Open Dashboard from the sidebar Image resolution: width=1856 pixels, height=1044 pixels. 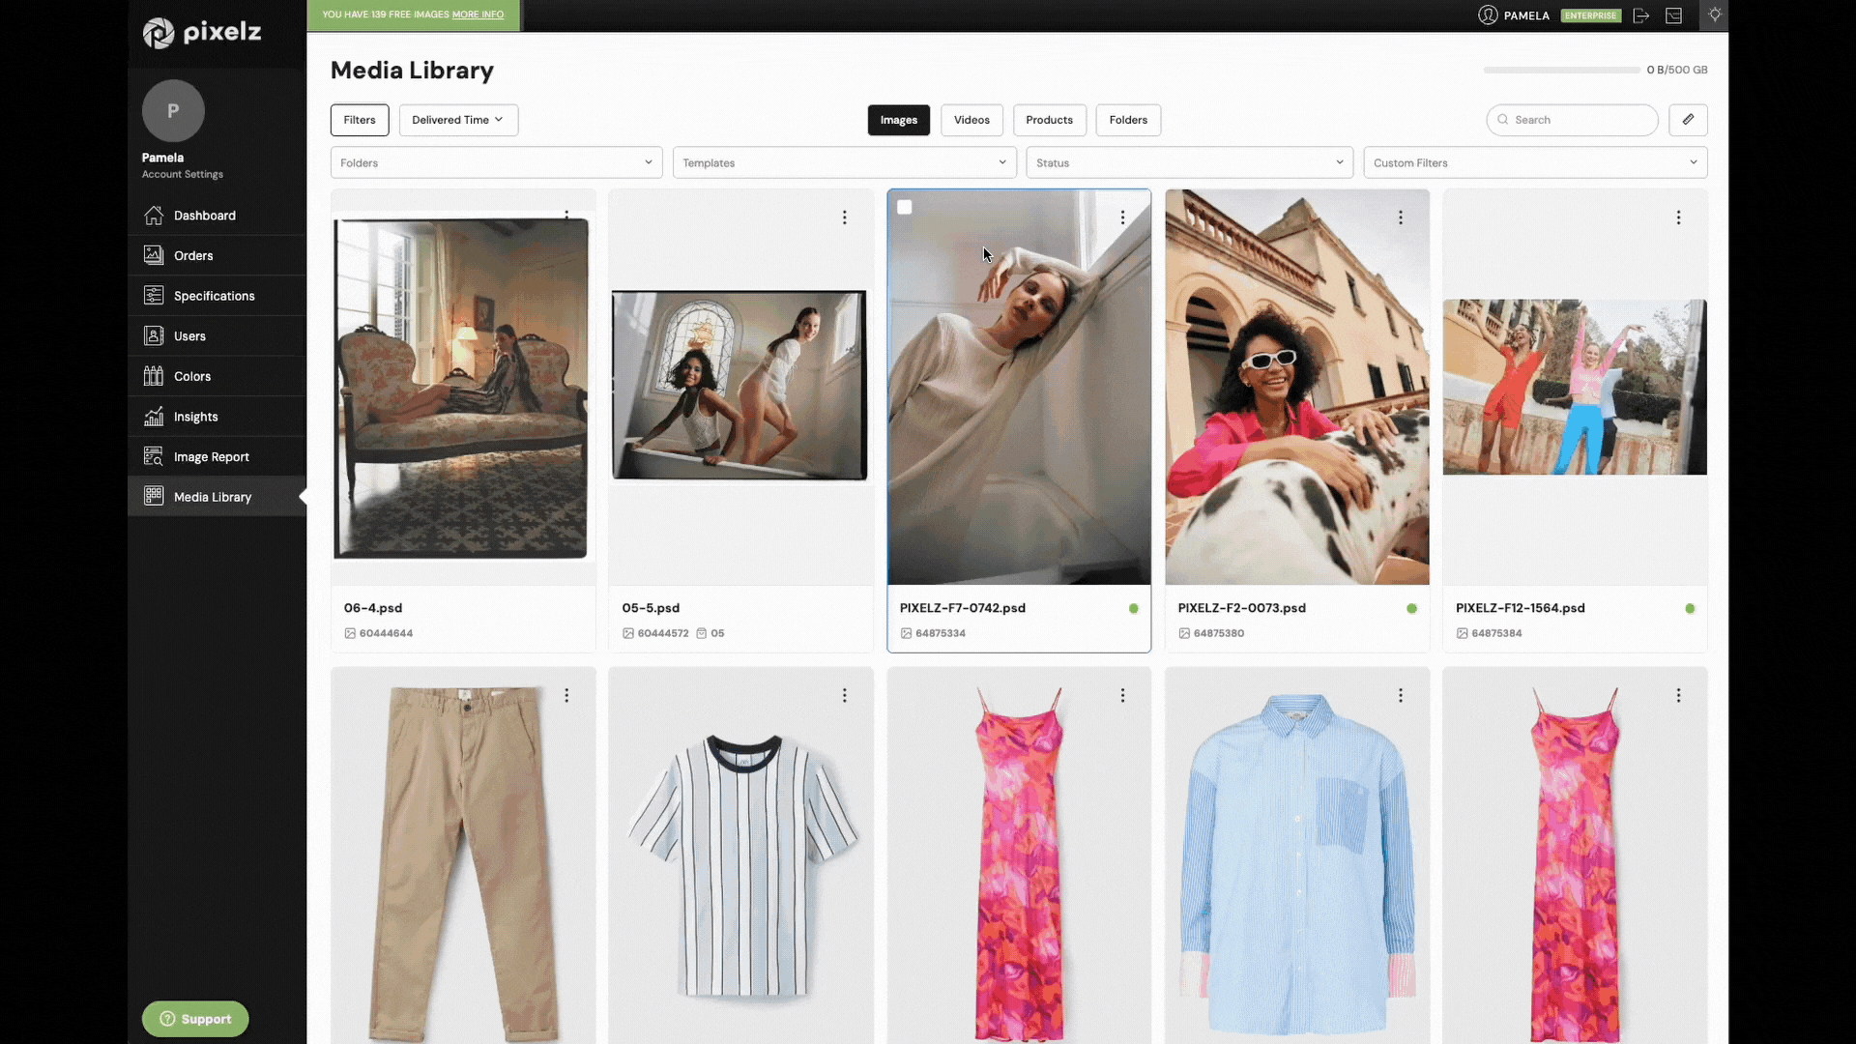[x=204, y=216]
